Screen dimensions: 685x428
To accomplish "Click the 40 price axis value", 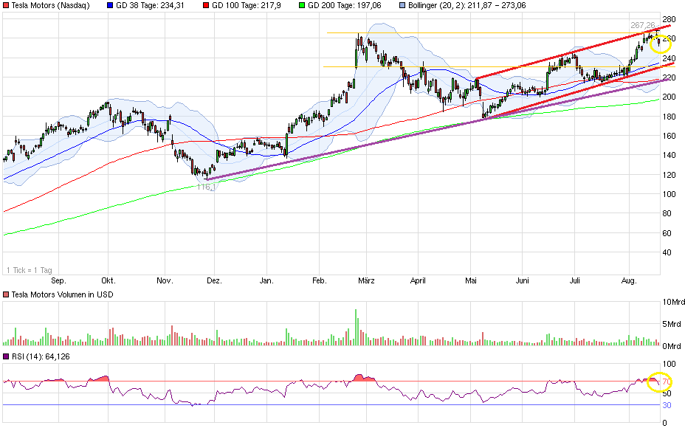I will click(667, 252).
